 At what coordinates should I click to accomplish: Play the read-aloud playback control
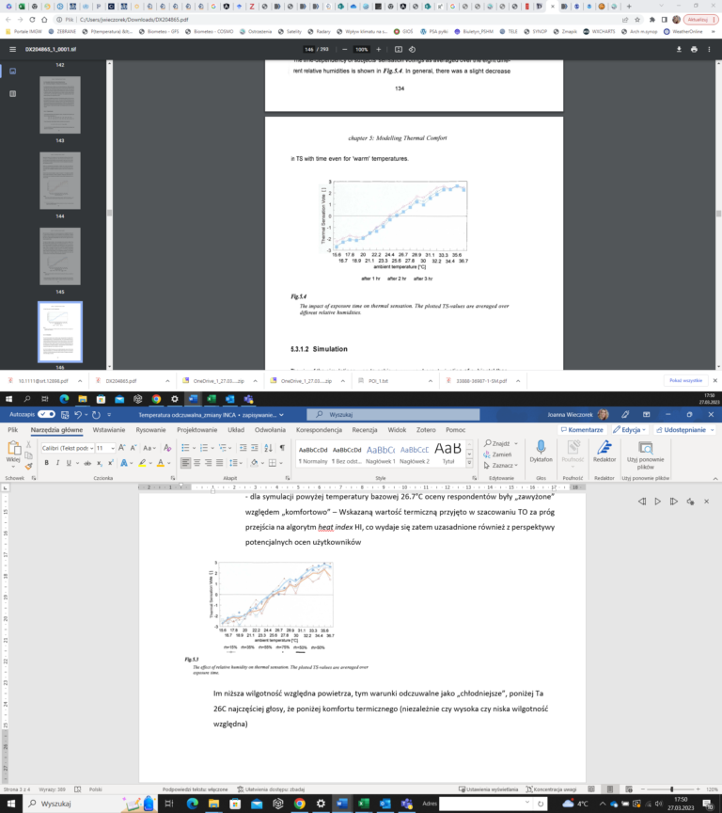tap(658, 502)
